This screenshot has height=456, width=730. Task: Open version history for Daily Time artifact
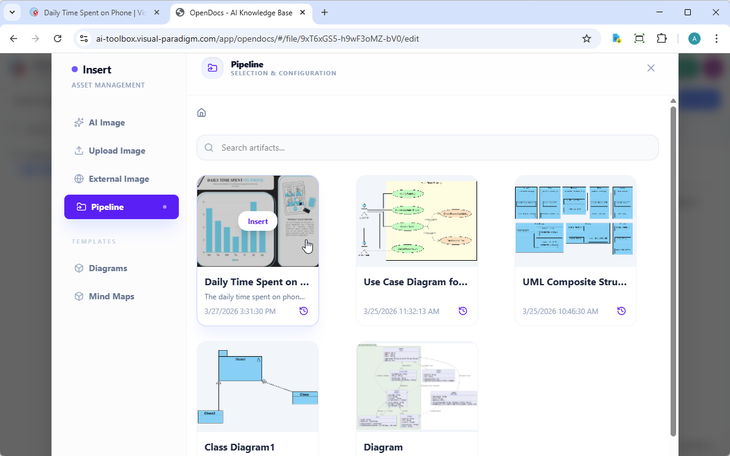pyautogui.click(x=304, y=311)
